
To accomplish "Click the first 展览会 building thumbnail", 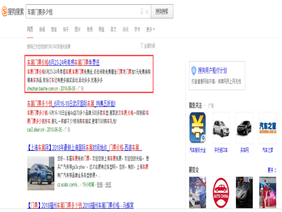I will pyautogui.click(x=197, y=192).
